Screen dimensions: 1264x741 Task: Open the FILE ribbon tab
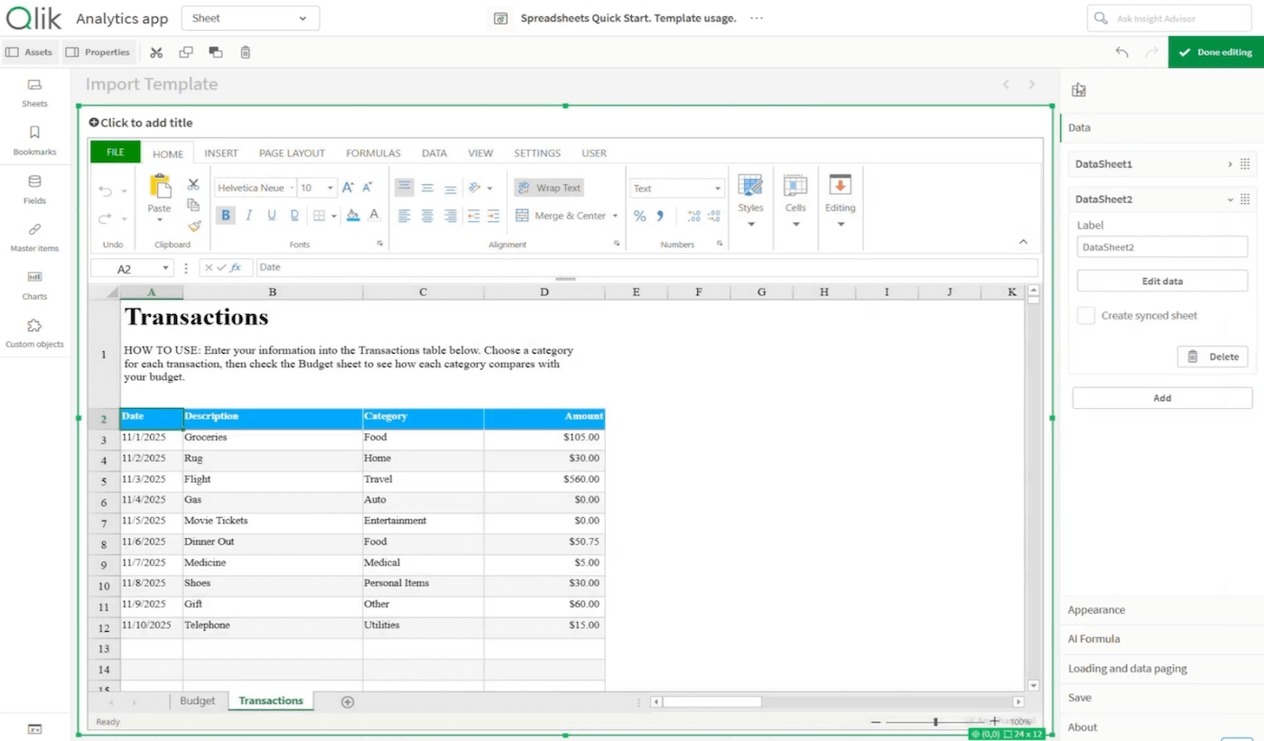pyautogui.click(x=116, y=153)
